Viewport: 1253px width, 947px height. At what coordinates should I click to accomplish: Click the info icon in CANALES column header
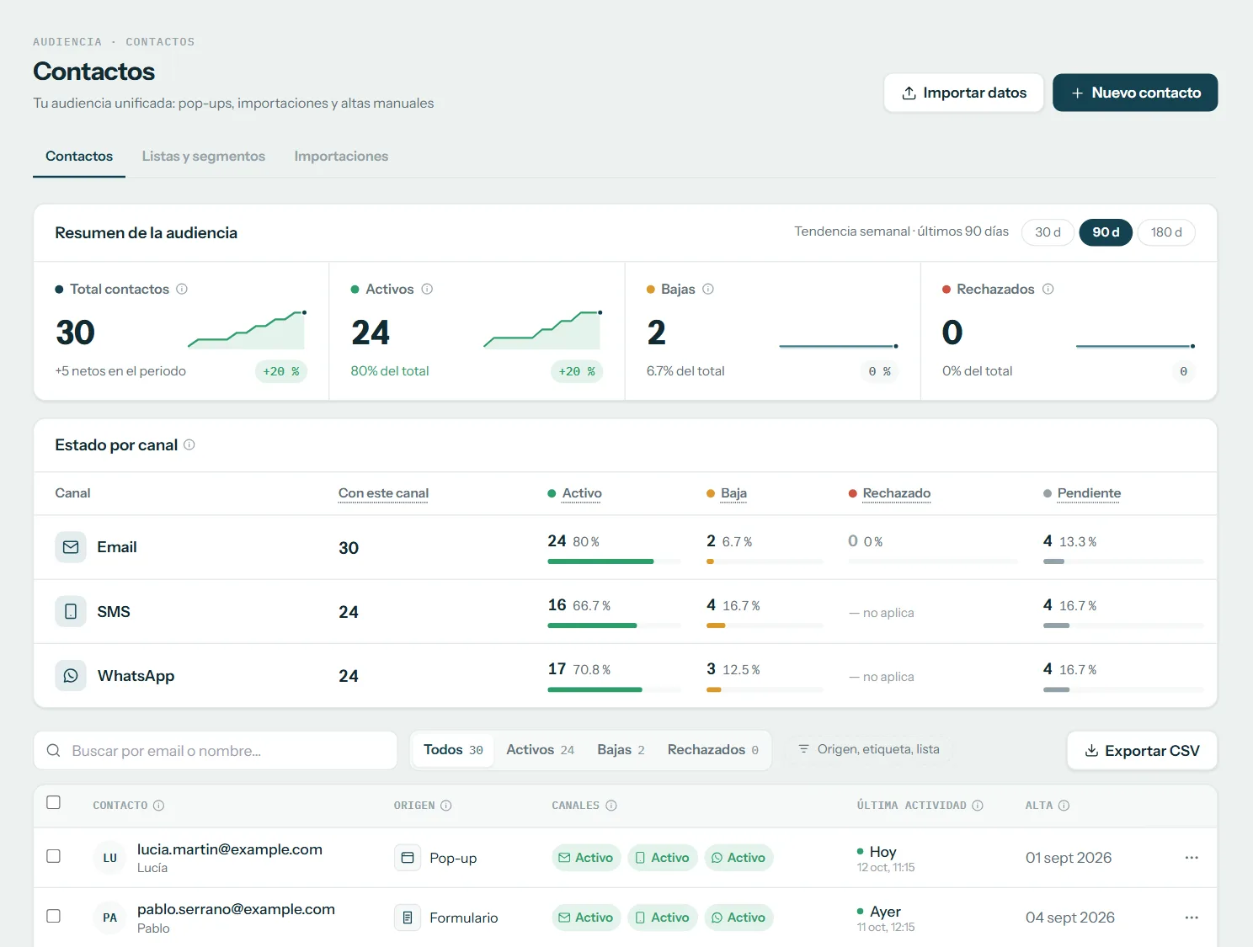click(611, 806)
